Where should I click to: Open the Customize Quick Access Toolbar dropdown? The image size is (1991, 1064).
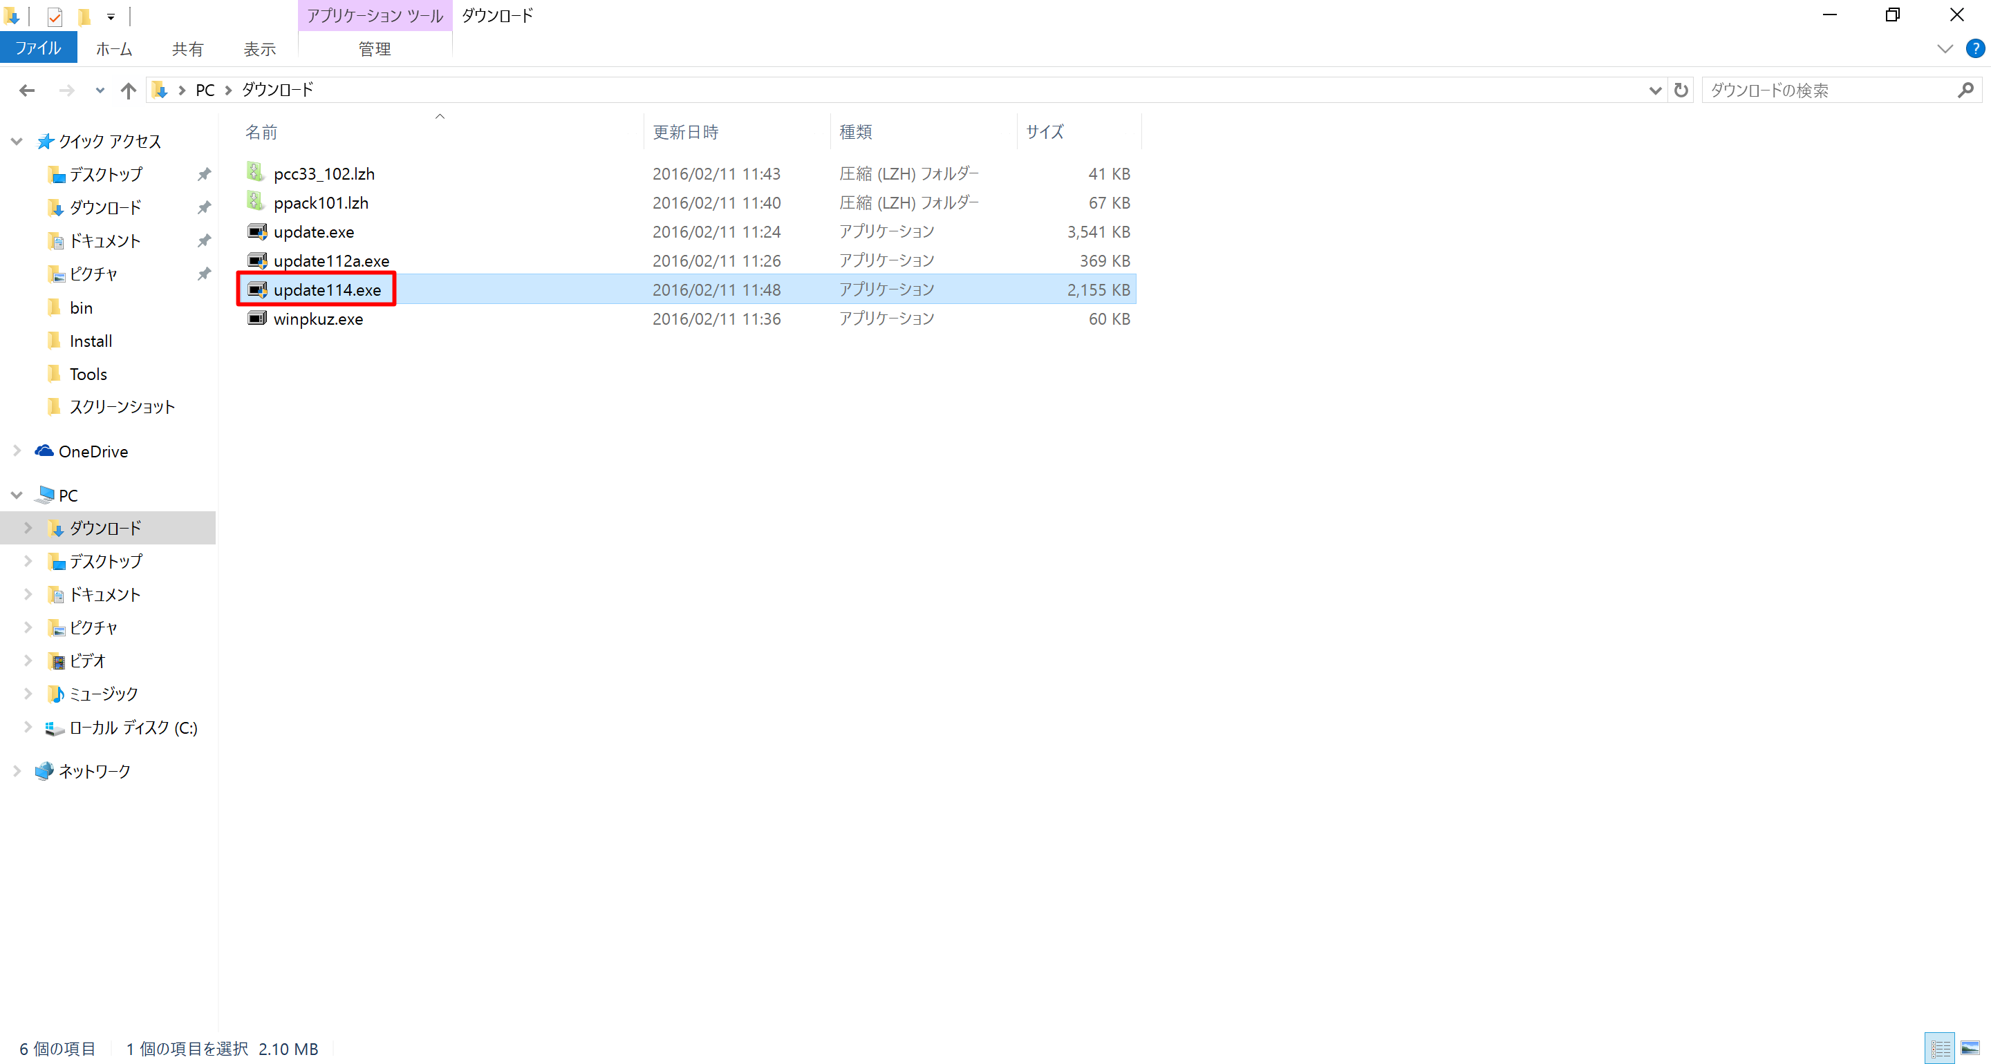[x=111, y=16]
